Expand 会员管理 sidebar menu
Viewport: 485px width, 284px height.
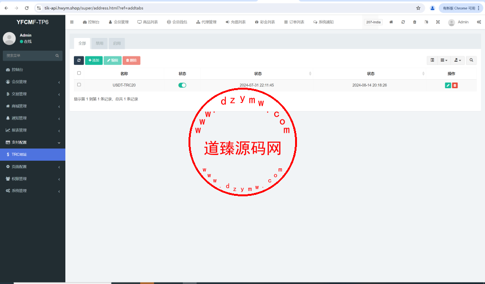point(33,82)
